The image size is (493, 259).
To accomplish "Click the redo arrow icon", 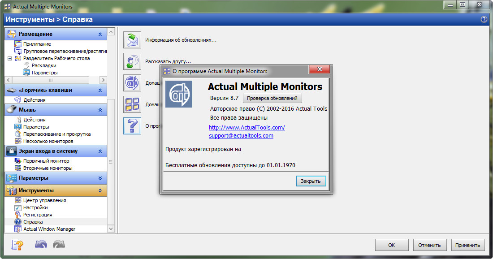I will pos(59,245).
